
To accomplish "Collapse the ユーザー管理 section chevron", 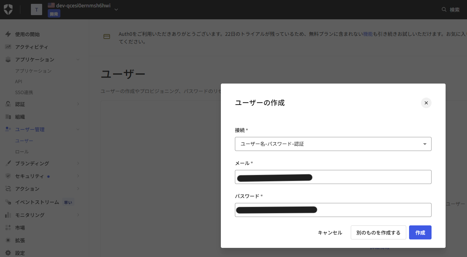I will click(78, 129).
